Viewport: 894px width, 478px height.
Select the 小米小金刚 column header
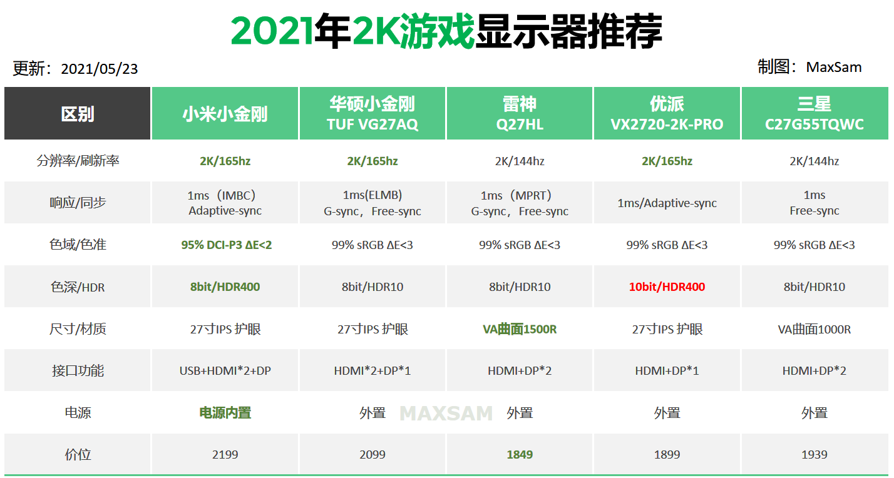225,113
